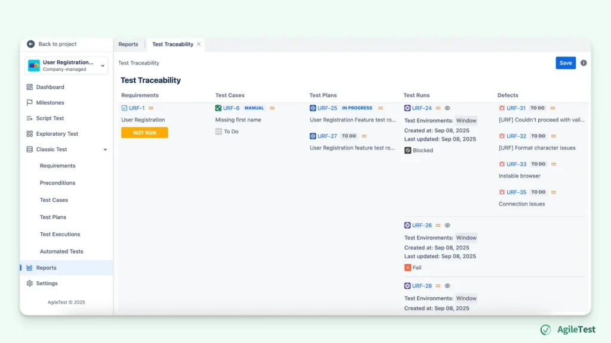Image resolution: width=611 pixels, height=343 pixels.
Task: Click the User Registration project avatar icon
Action: click(34, 66)
